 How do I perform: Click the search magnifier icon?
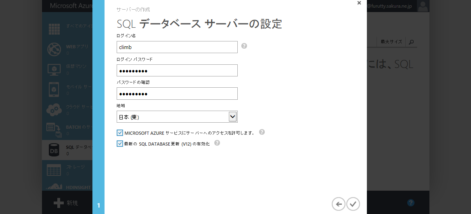coord(411,42)
